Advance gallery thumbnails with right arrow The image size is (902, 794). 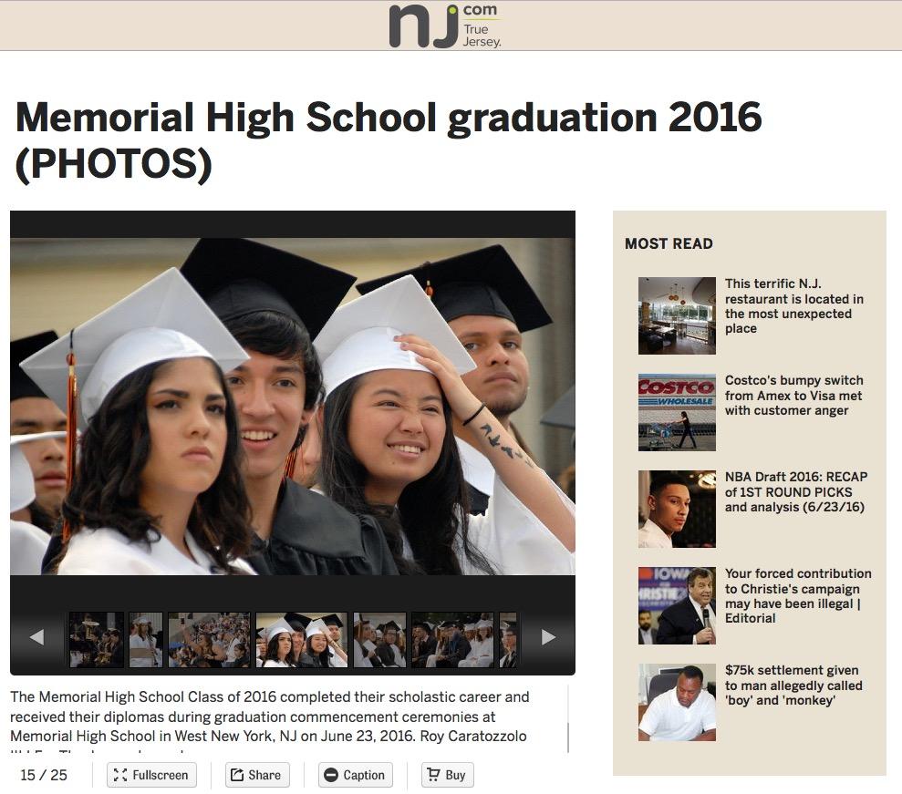point(548,637)
